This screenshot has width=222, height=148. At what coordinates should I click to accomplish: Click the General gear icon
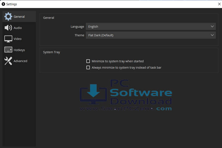(x=8, y=17)
